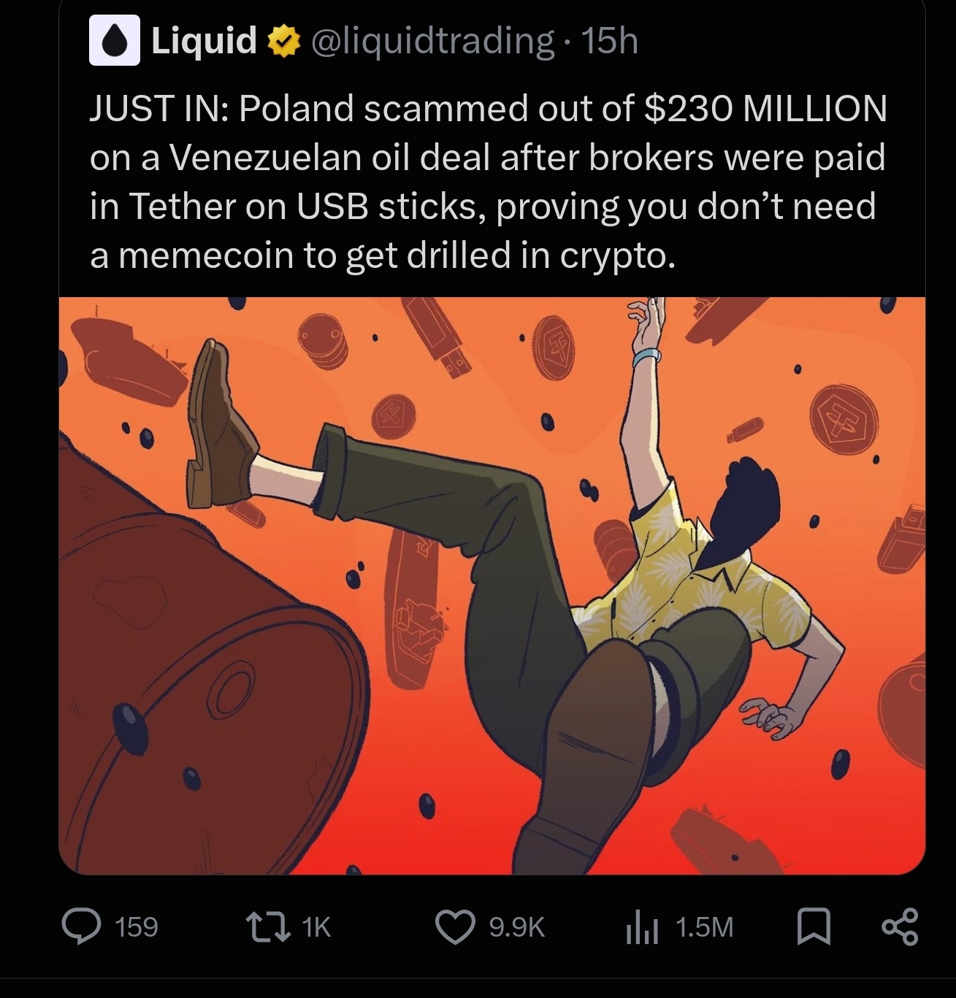Image resolution: width=956 pixels, height=998 pixels.
Task: Open the view analytics bar chart icon
Action: click(642, 927)
